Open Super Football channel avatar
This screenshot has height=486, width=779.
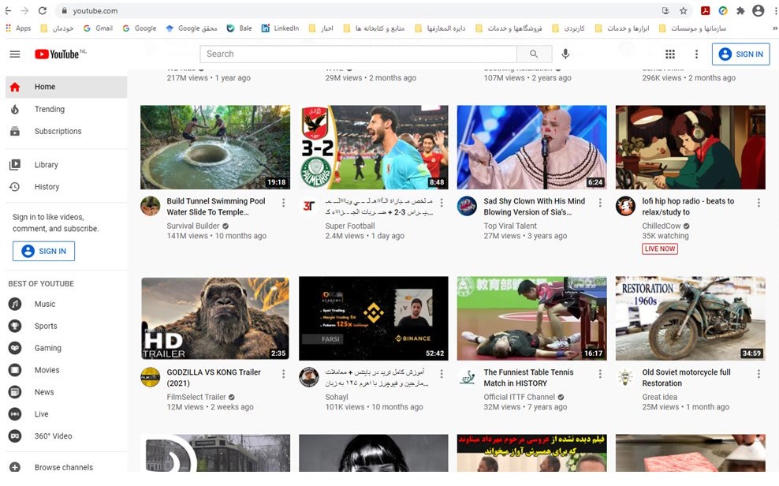pyautogui.click(x=308, y=206)
